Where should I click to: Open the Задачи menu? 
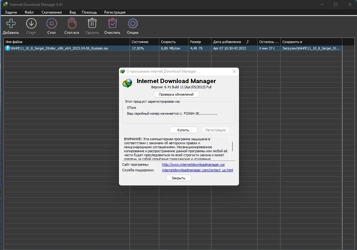(11, 12)
